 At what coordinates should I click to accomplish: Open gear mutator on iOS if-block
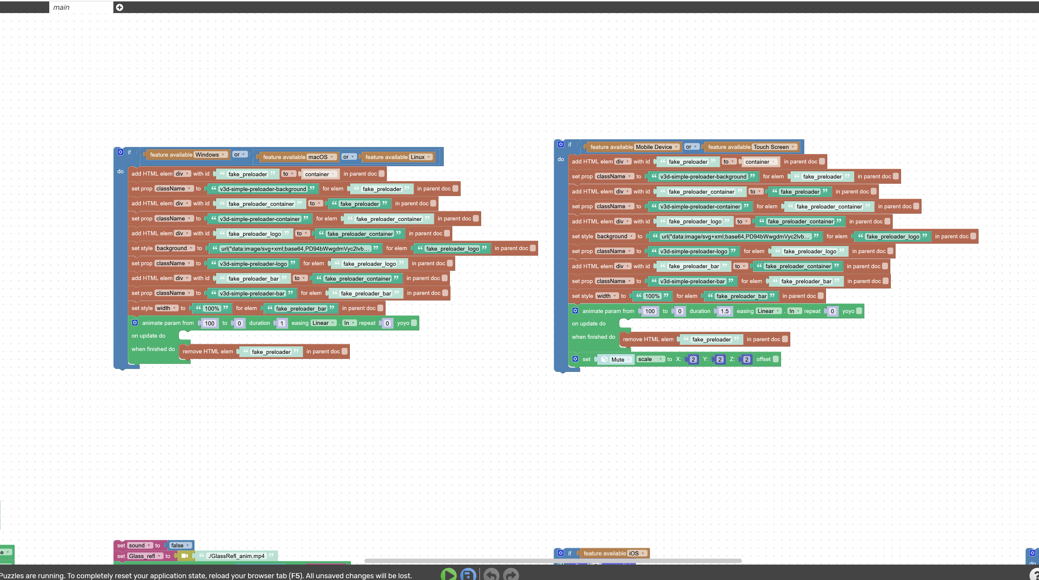[561, 553]
